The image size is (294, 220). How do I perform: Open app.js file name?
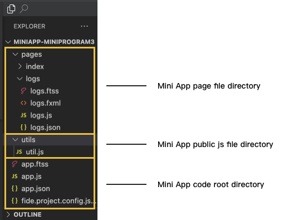(31, 177)
